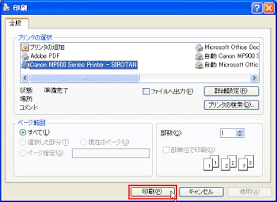Select the 自動 Canon MP900 printer icon
Screen dimensions: 277x202
pyautogui.click(x=199, y=56)
